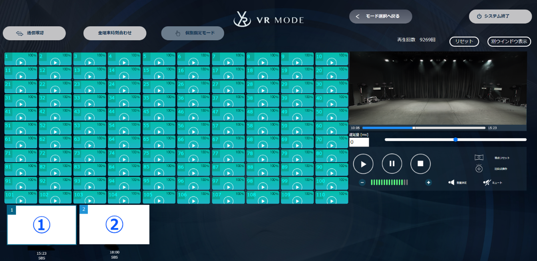Click the delay amount ms input field
This screenshot has width=537, height=261.
tap(359, 142)
